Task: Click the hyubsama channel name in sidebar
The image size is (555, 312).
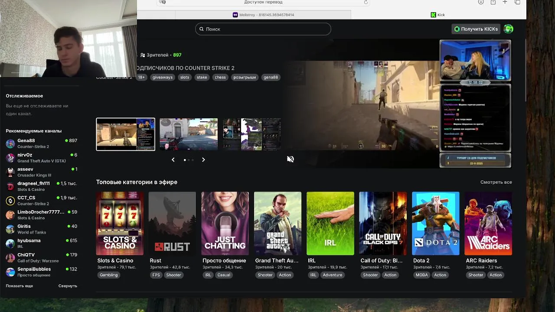Action: click(29, 240)
